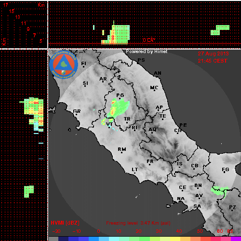Click the MC city label
This screenshot has height=241, width=241.
click(x=154, y=88)
